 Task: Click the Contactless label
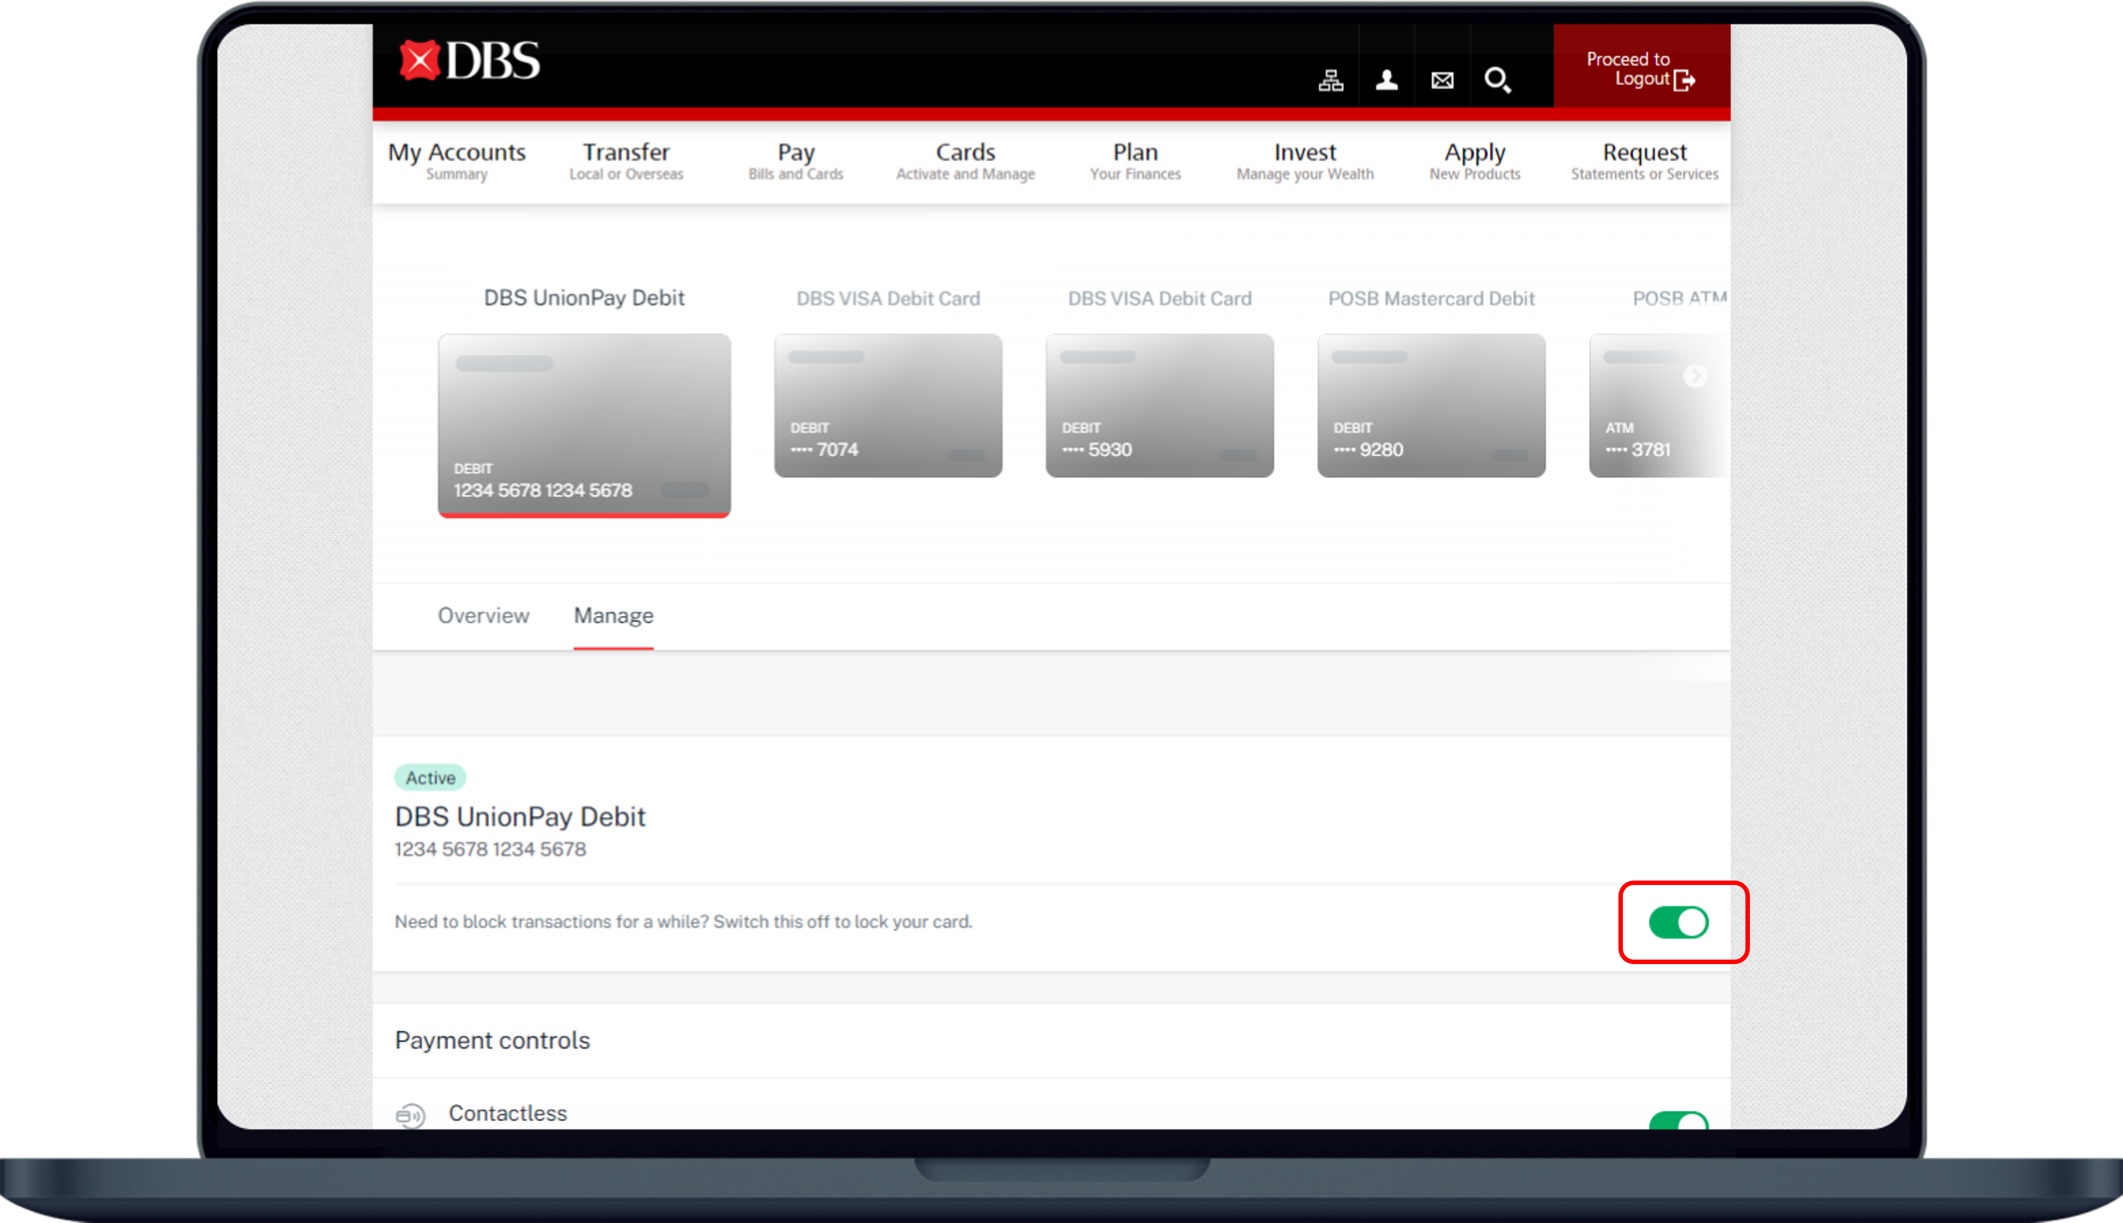click(507, 1113)
